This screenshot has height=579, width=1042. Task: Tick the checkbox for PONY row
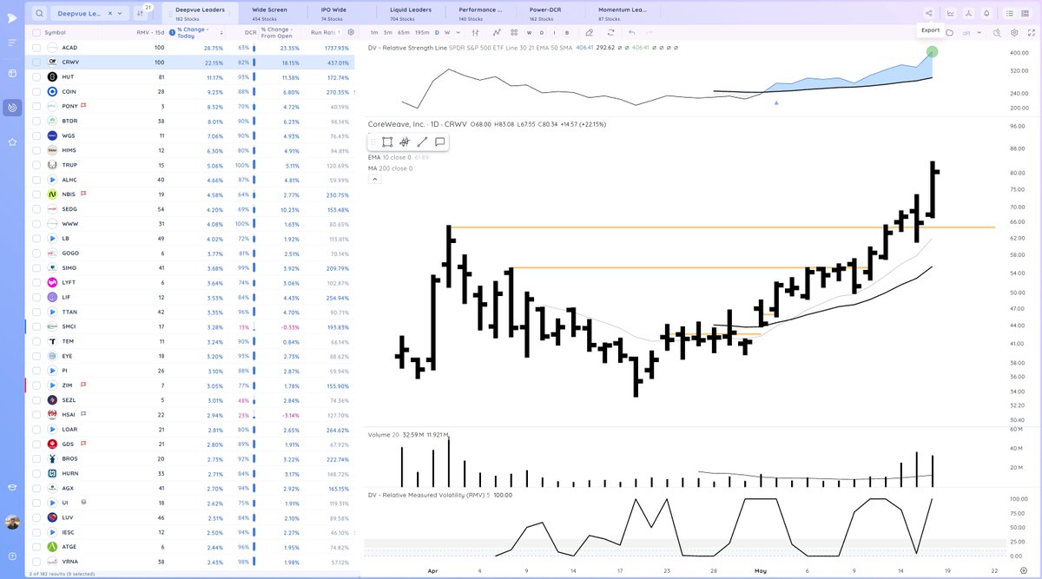tap(36, 106)
